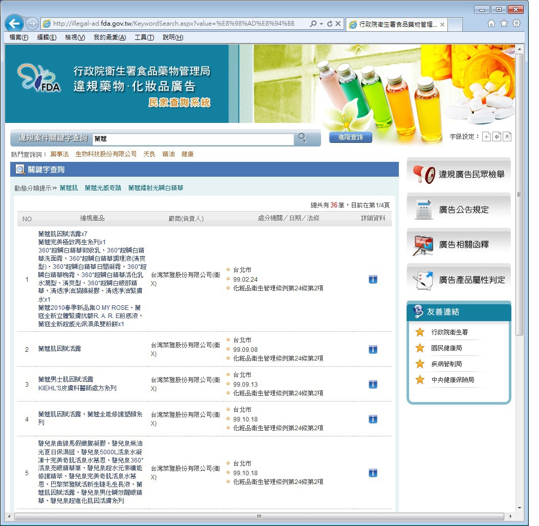Close the 行政院衛生署食品藥物管理 tab
This screenshot has height=526, width=539.
pos(442,25)
